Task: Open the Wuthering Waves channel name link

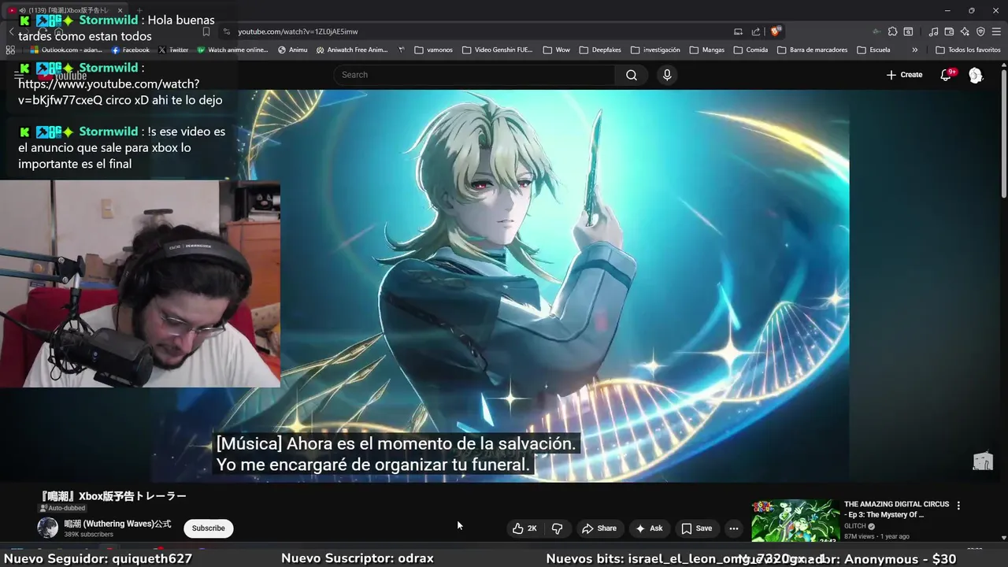Action: [117, 524]
